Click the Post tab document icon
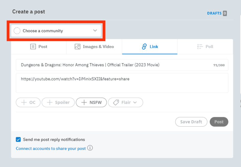Screen dimensions: 241x167 click(33, 47)
